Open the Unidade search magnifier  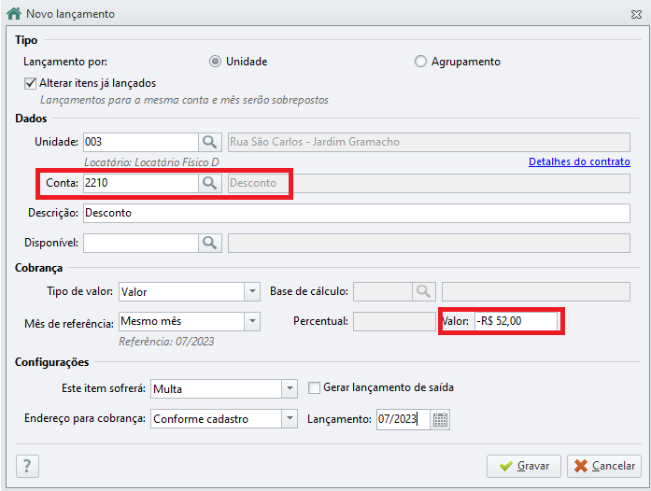pos(209,143)
